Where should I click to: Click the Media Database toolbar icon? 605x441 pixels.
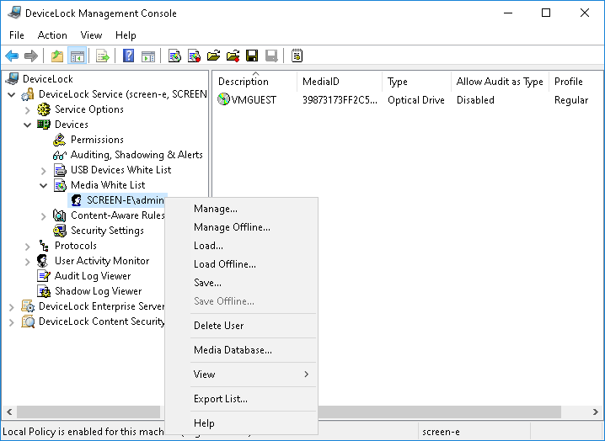click(x=297, y=56)
